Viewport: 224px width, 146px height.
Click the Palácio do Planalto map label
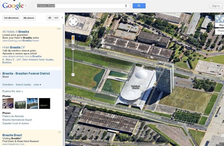[135, 87]
